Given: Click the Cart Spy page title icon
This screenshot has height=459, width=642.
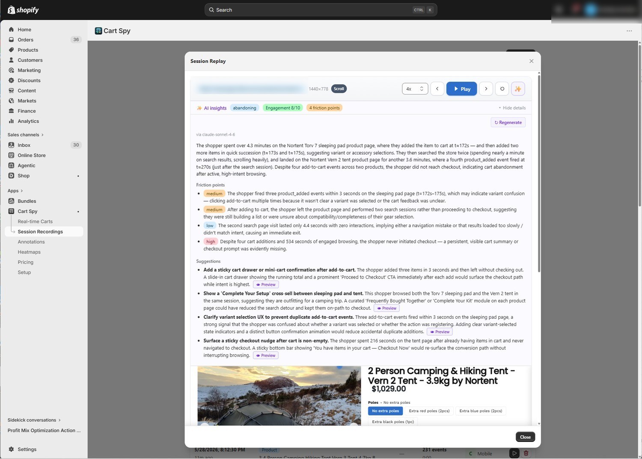Looking at the screenshot, I should click(x=98, y=31).
